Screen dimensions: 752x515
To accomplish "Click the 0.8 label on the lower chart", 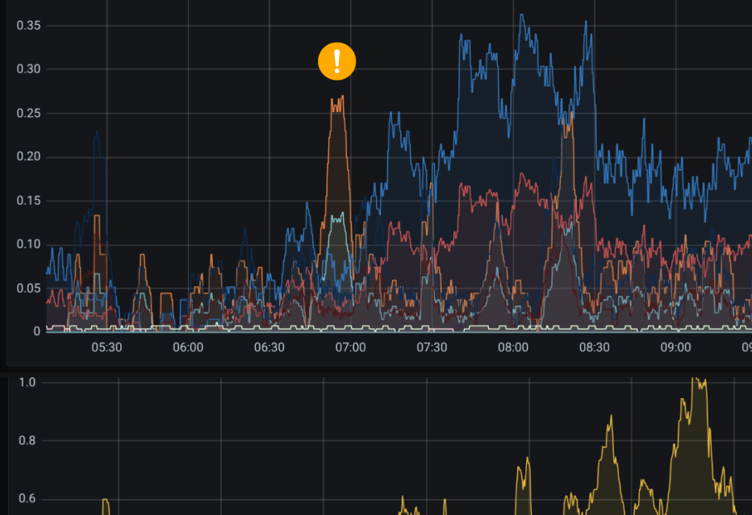I will pyautogui.click(x=27, y=441).
